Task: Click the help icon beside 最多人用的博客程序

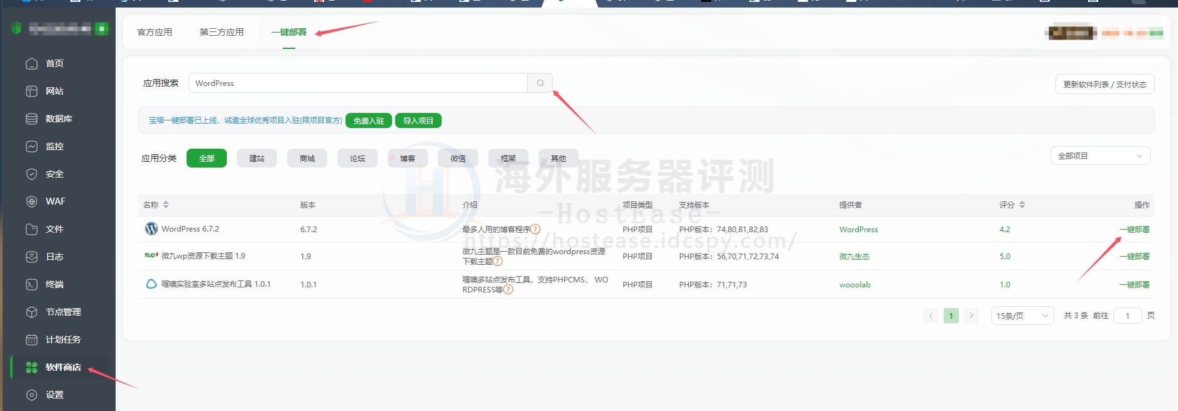Action: [535, 230]
